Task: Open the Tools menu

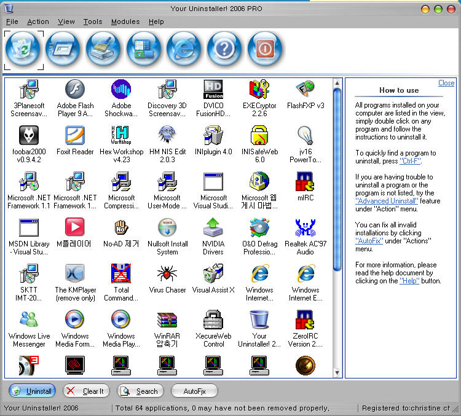Action: coord(93,22)
